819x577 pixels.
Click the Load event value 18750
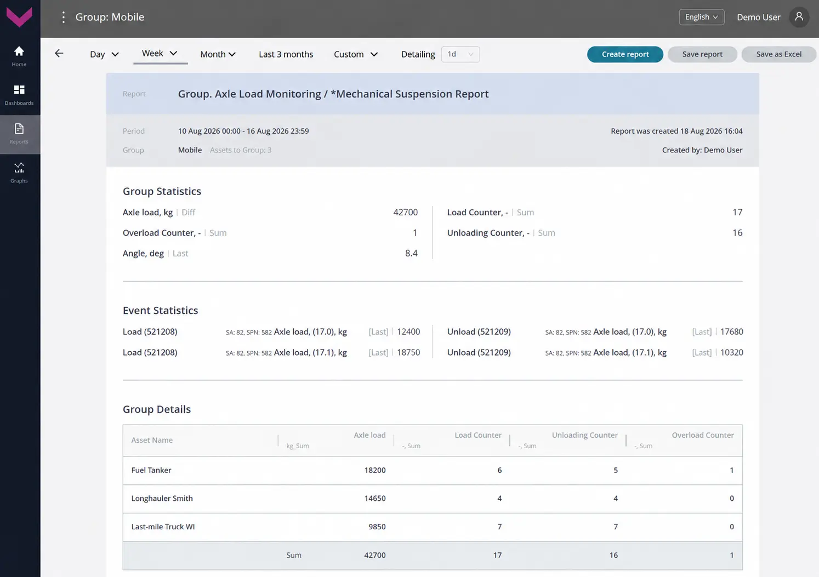coord(408,352)
